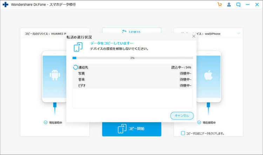Click the destination device 現在接続中 check mark

tap(199, 122)
